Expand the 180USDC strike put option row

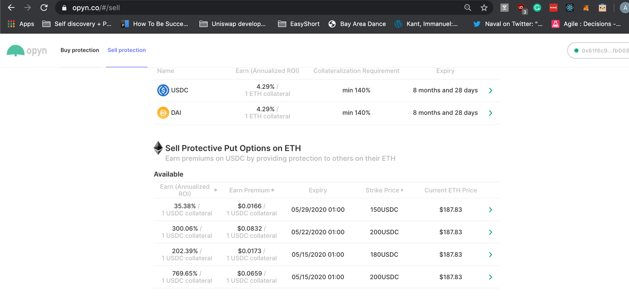[491, 255]
